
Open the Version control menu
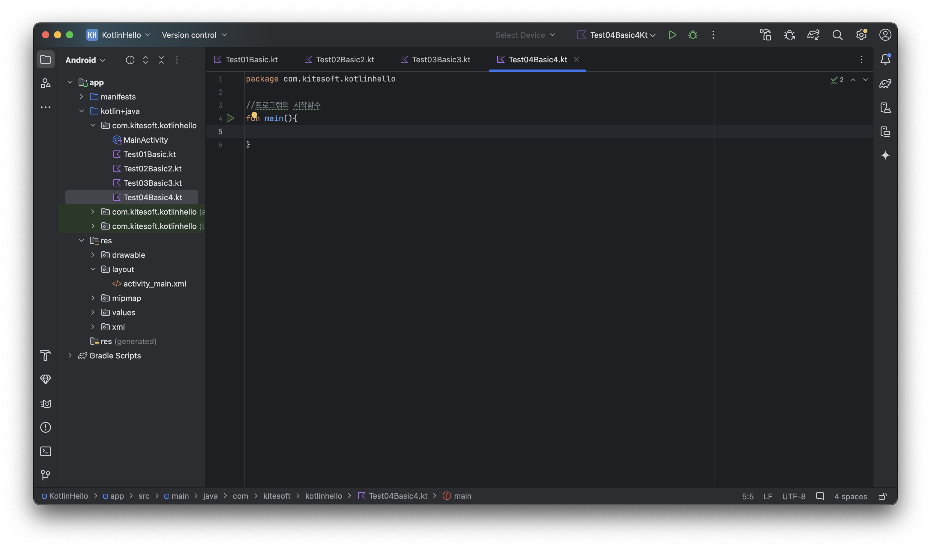(x=194, y=35)
